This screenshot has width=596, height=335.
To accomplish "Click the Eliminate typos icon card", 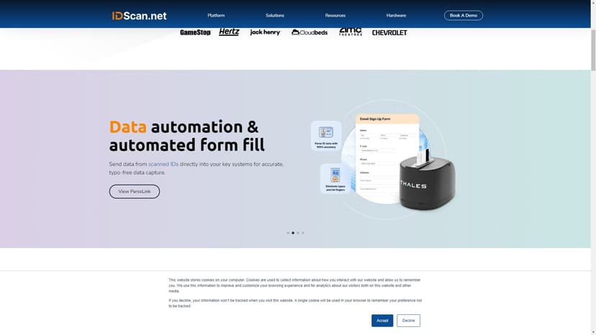I will [x=335, y=179].
